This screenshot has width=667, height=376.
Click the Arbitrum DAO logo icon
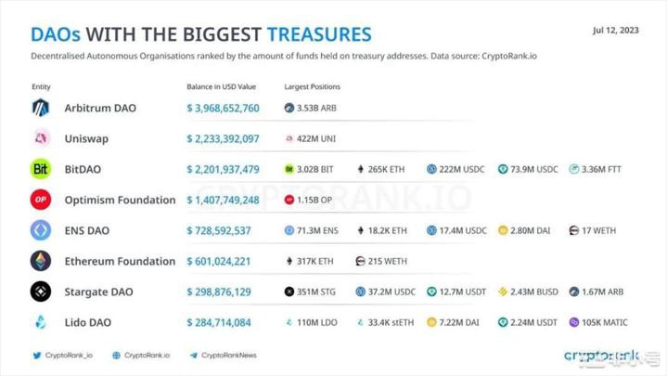click(x=41, y=109)
